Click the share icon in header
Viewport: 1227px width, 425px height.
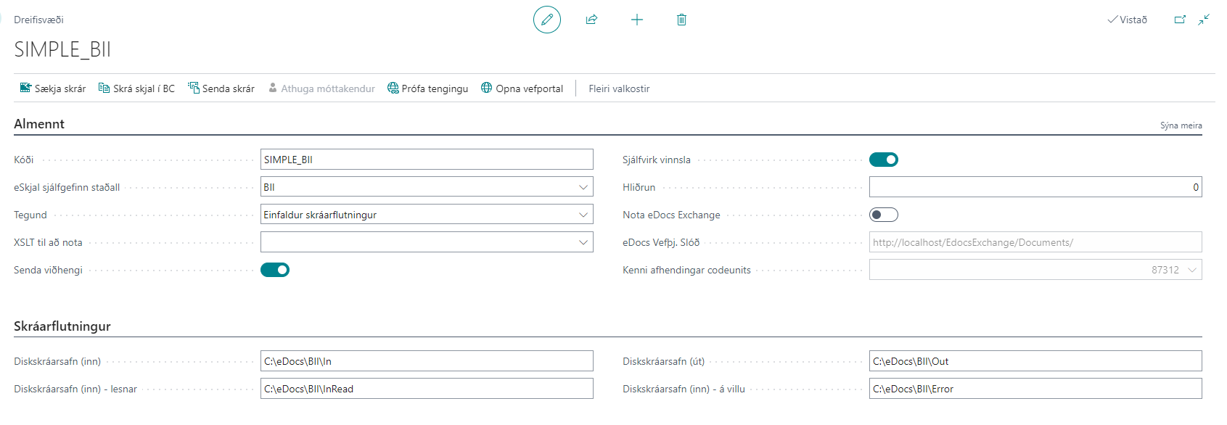coord(591,20)
